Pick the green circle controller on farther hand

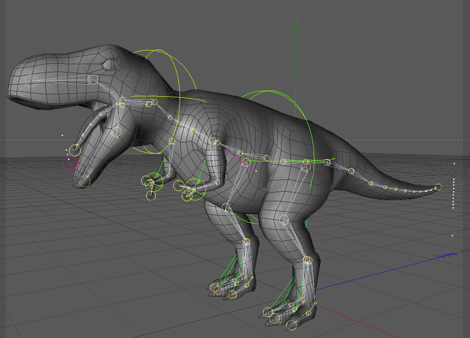point(154,181)
